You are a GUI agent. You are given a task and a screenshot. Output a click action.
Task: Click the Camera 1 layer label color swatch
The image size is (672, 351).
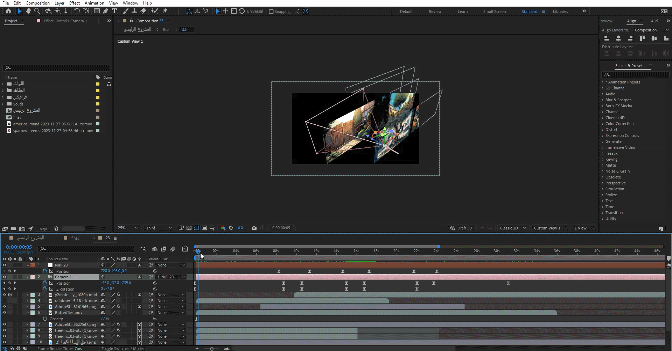click(33, 277)
